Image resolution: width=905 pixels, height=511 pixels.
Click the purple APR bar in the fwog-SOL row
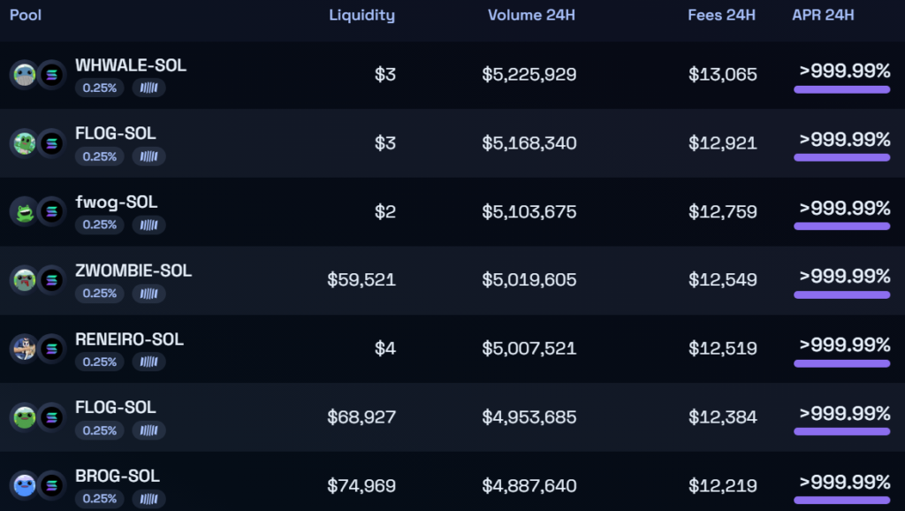841,226
